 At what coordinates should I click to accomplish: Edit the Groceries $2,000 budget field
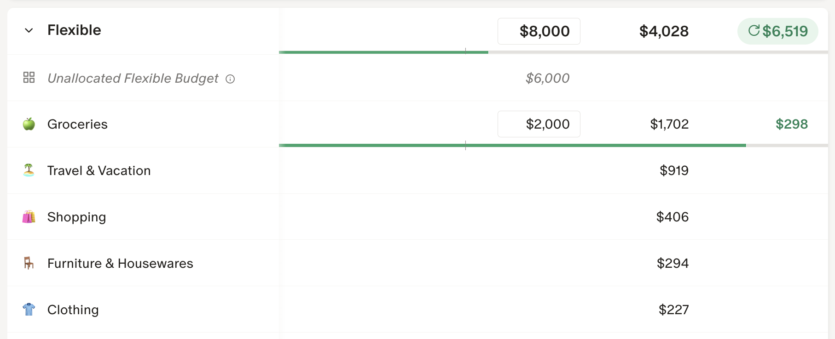539,124
